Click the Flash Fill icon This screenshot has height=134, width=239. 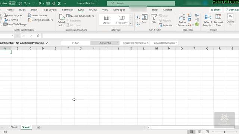pyautogui.click(x=190, y=15)
